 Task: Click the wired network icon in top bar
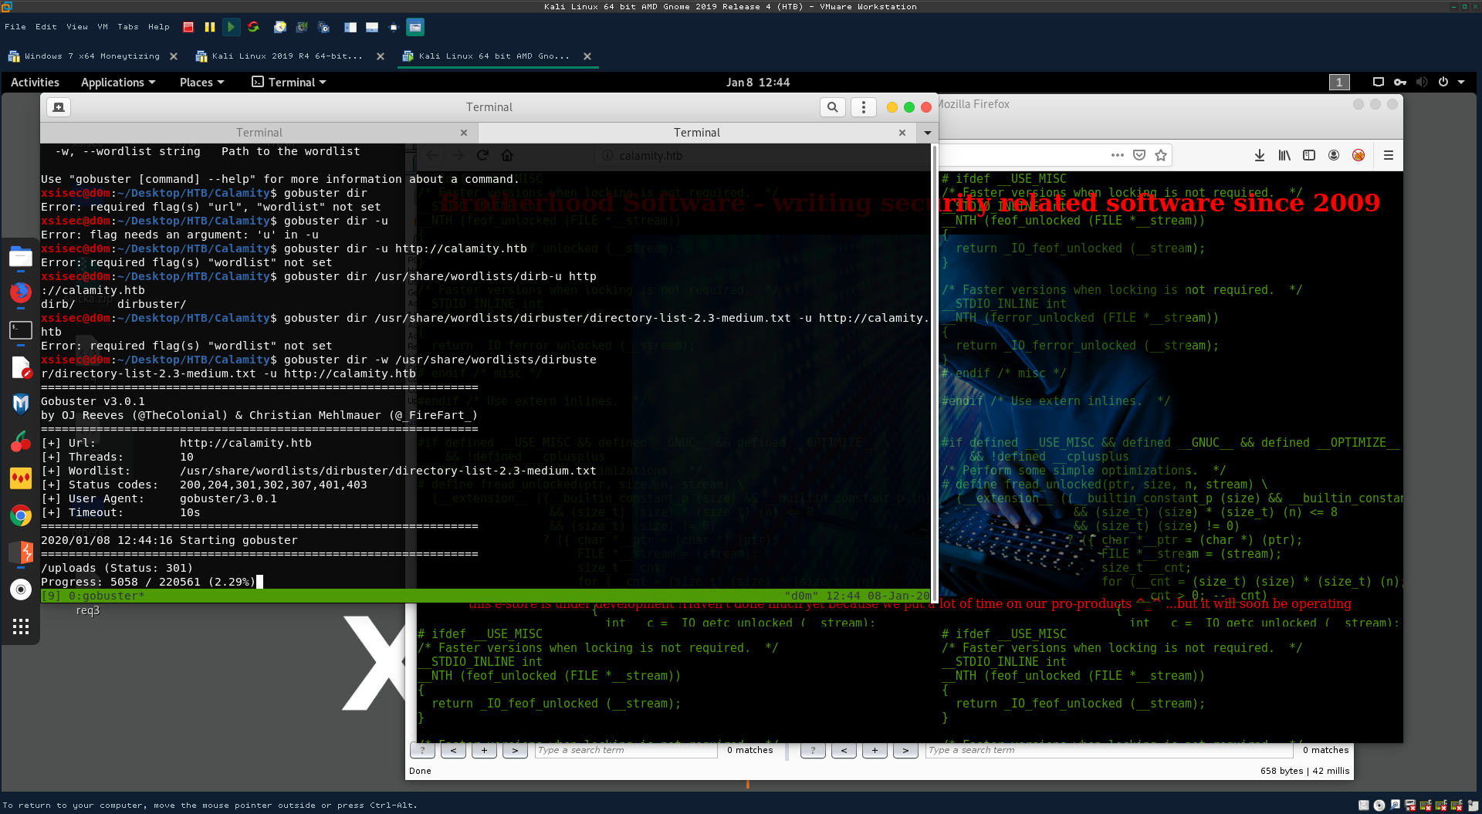[1379, 82]
